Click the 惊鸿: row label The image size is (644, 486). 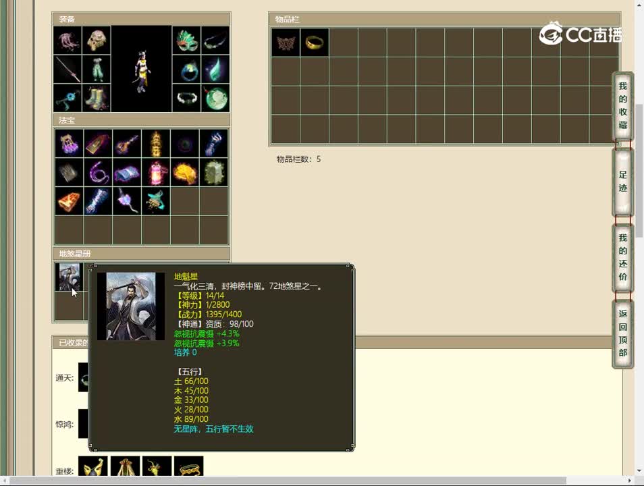click(65, 425)
